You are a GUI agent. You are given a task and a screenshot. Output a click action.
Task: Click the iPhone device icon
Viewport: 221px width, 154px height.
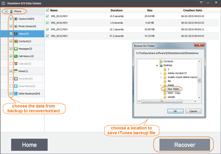11,11
